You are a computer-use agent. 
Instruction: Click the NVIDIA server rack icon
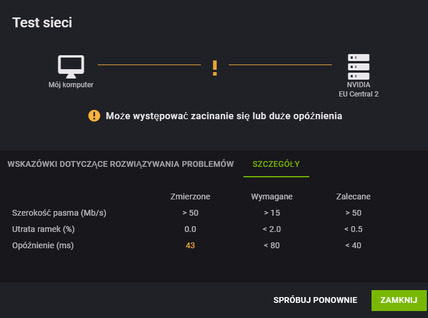point(359,67)
